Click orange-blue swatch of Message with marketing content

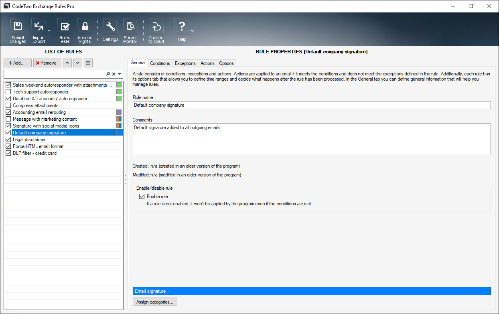119,119
